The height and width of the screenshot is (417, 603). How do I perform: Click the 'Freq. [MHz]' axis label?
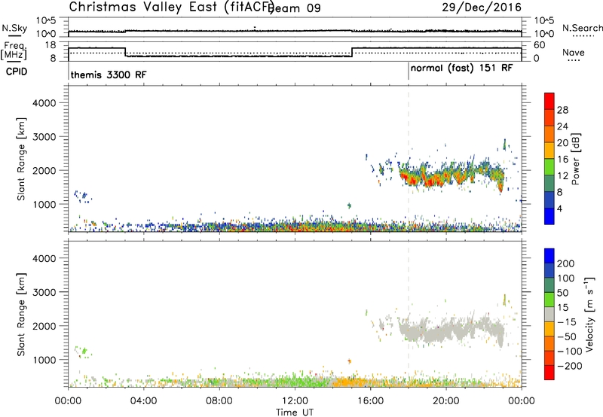(14, 50)
